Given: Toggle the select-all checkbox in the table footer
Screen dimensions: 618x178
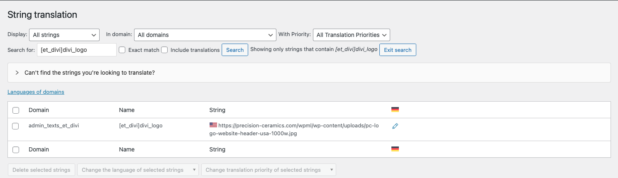Looking at the screenshot, I should (16, 150).
